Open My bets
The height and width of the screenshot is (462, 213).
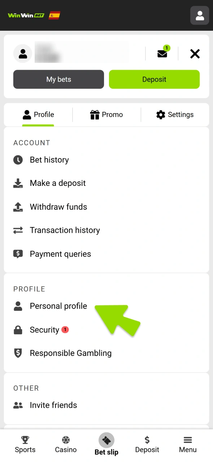coord(58,79)
